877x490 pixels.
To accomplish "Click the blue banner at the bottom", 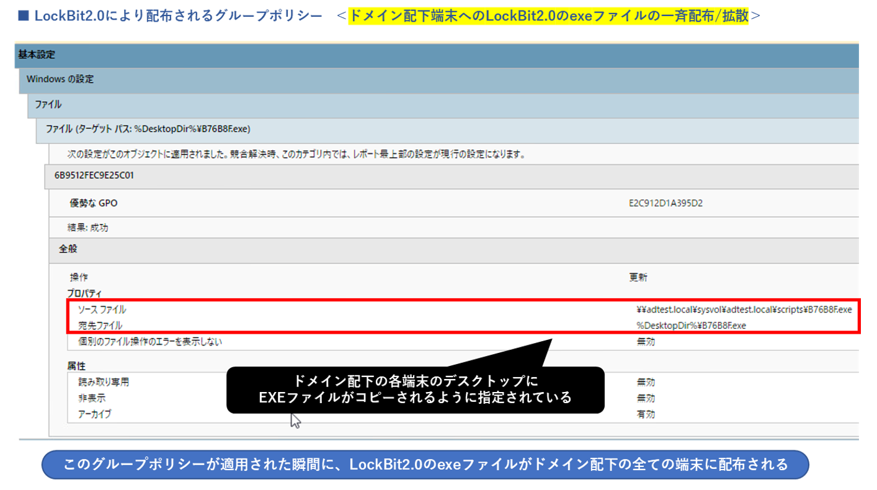I will coord(425,465).
